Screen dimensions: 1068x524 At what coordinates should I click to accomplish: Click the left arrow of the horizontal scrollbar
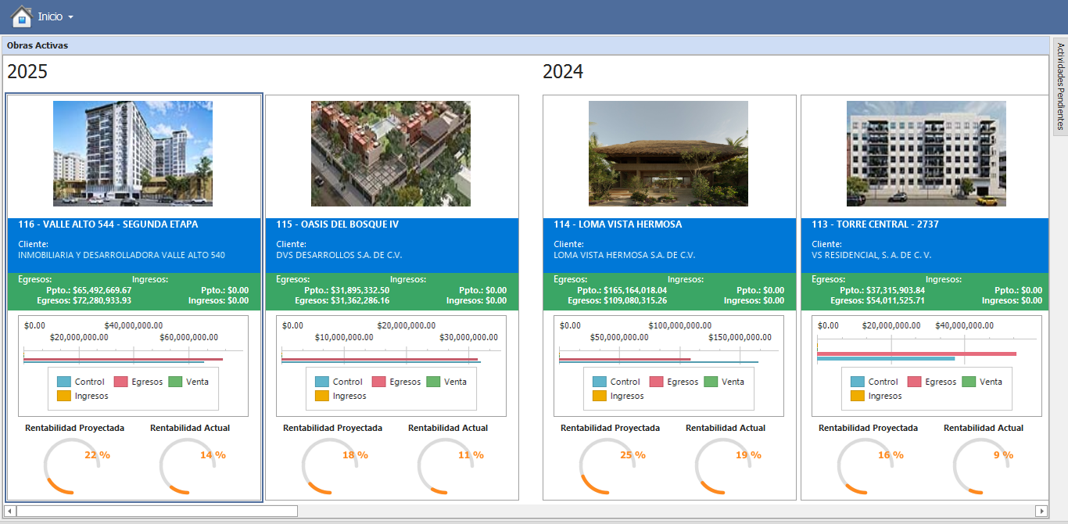coord(9,511)
